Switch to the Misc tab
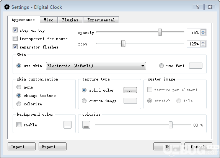Viewport: 220px width, 158px height. coord(49,20)
